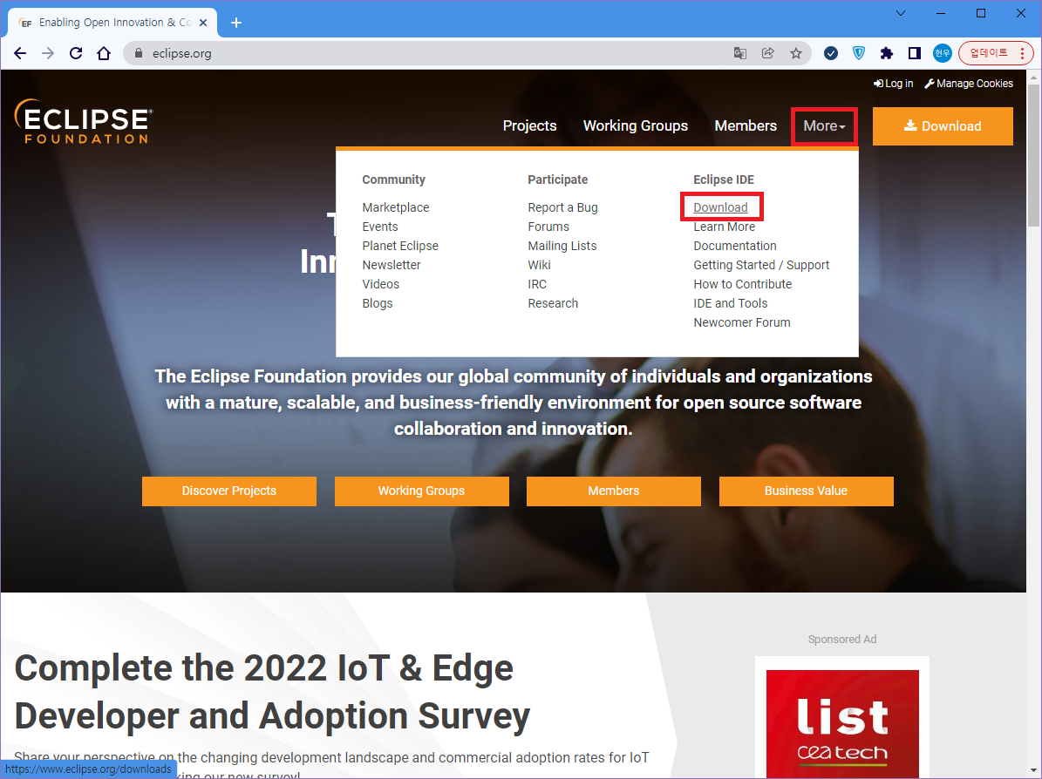Open IDE and Tools link
This screenshot has height=779, width=1042.
[731, 303]
